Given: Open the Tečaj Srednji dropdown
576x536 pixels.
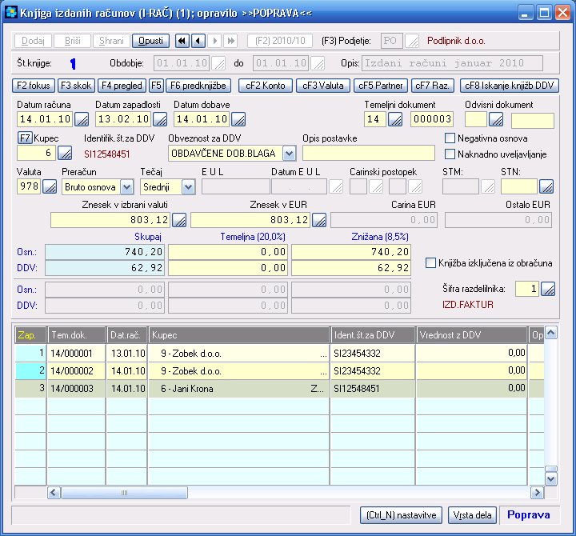Looking at the screenshot, I should [188, 186].
